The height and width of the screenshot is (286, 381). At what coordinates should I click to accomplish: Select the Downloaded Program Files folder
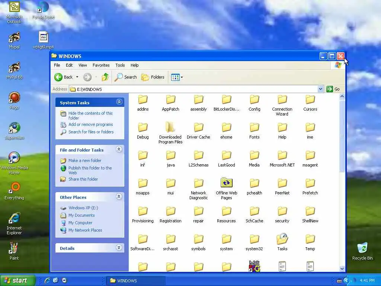point(170,133)
